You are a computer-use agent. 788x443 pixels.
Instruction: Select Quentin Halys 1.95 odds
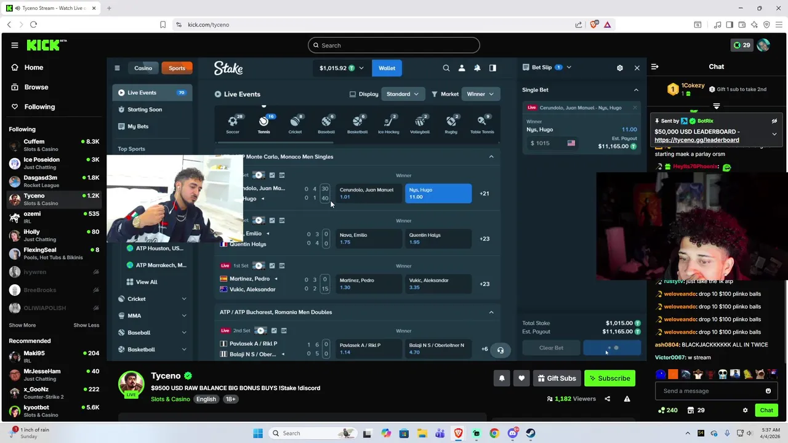tap(438, 239)
